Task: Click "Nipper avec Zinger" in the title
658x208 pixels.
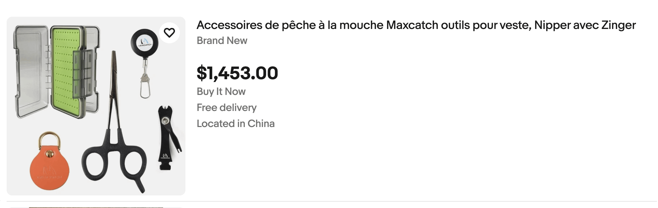Action: tap(585, 25)
